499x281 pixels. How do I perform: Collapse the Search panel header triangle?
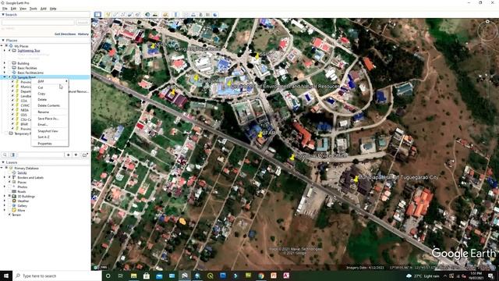tap(3, 15)
